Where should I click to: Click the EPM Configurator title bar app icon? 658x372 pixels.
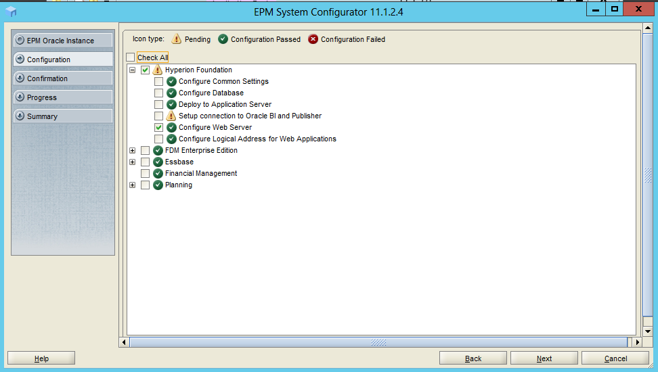[x=12, y=11]
